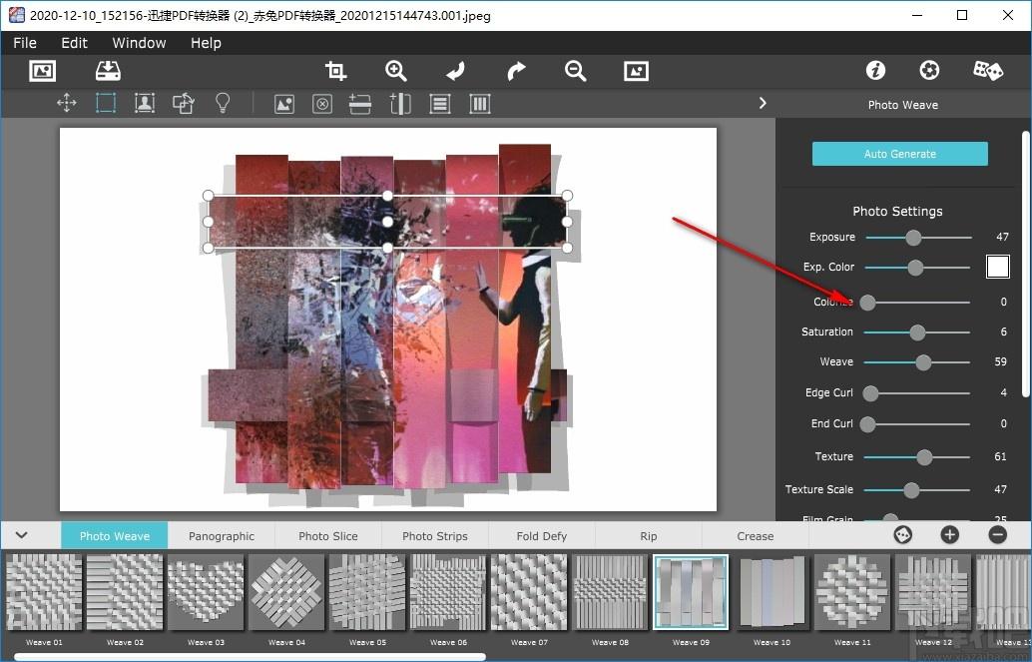
Task: Select the Photo Weave tab
Action: (115, 535)
